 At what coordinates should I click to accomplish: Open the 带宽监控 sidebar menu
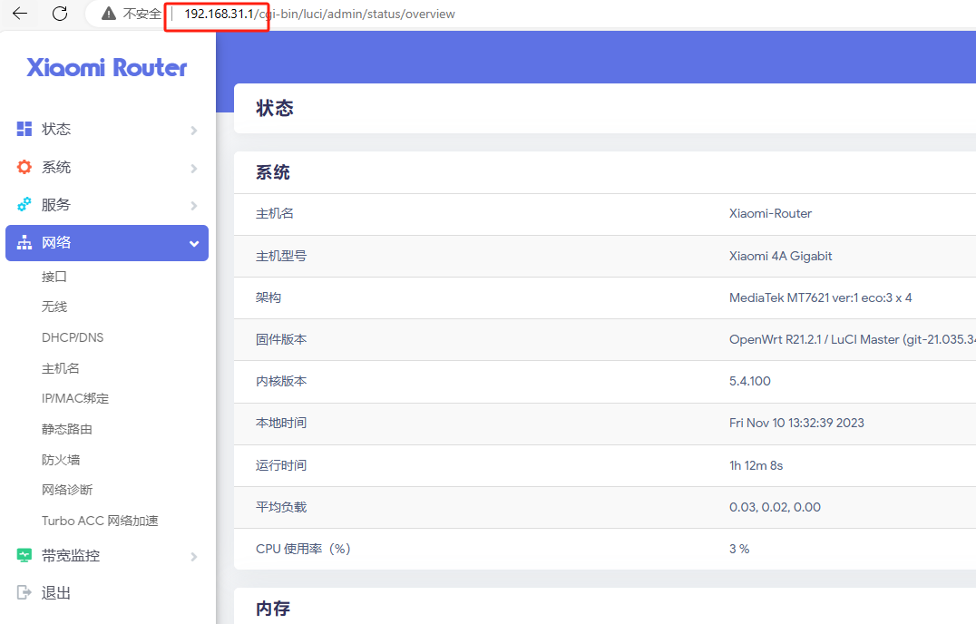[107, 556]
